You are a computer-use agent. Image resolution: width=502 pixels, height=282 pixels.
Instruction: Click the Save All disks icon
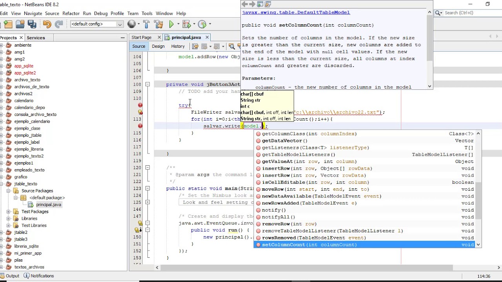tap(32, 24)
